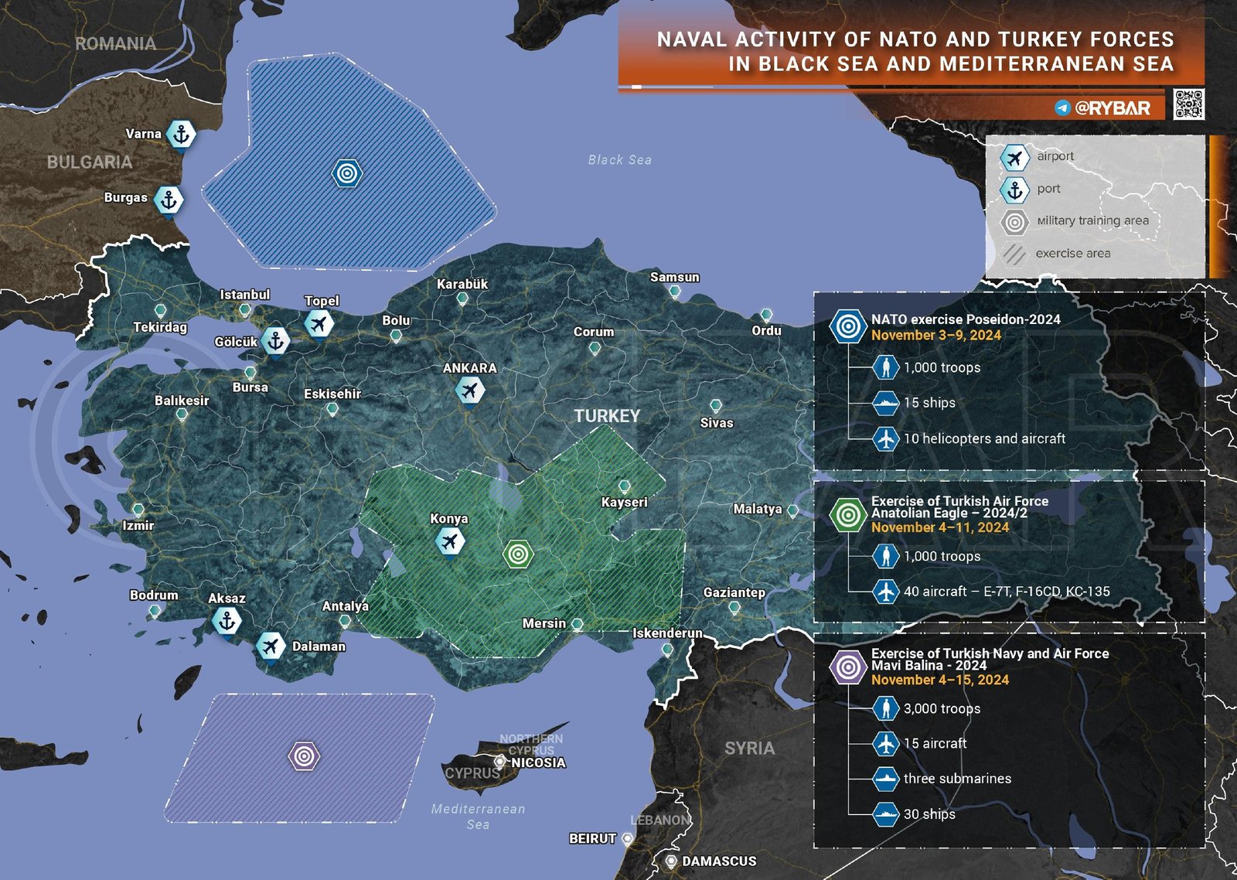Click the QR code in header
Viewport: 1237px width, 880px height.
pyautogui.click(x=1188, y=104)
